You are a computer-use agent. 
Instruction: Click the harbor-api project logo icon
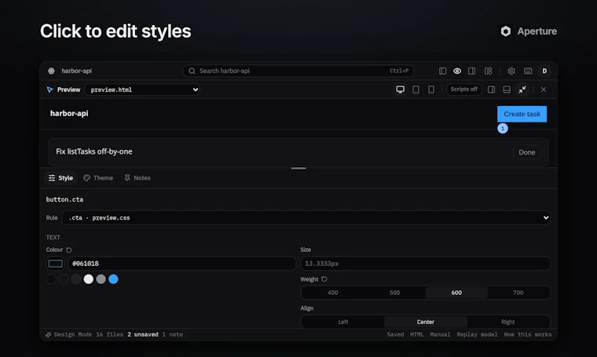(51, 71)
